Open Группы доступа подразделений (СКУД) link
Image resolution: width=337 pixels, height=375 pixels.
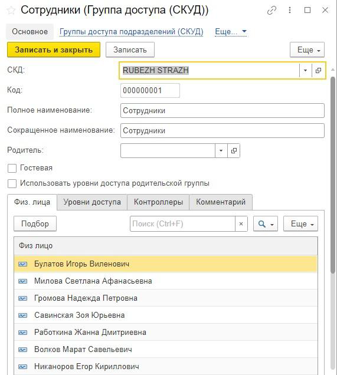(132, 32)
